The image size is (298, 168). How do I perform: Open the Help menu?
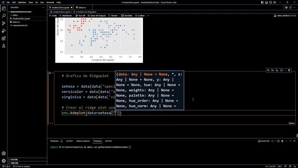click(x=58, y=2)
